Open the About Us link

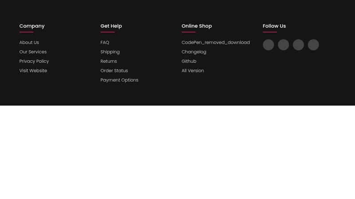(29, 42)
